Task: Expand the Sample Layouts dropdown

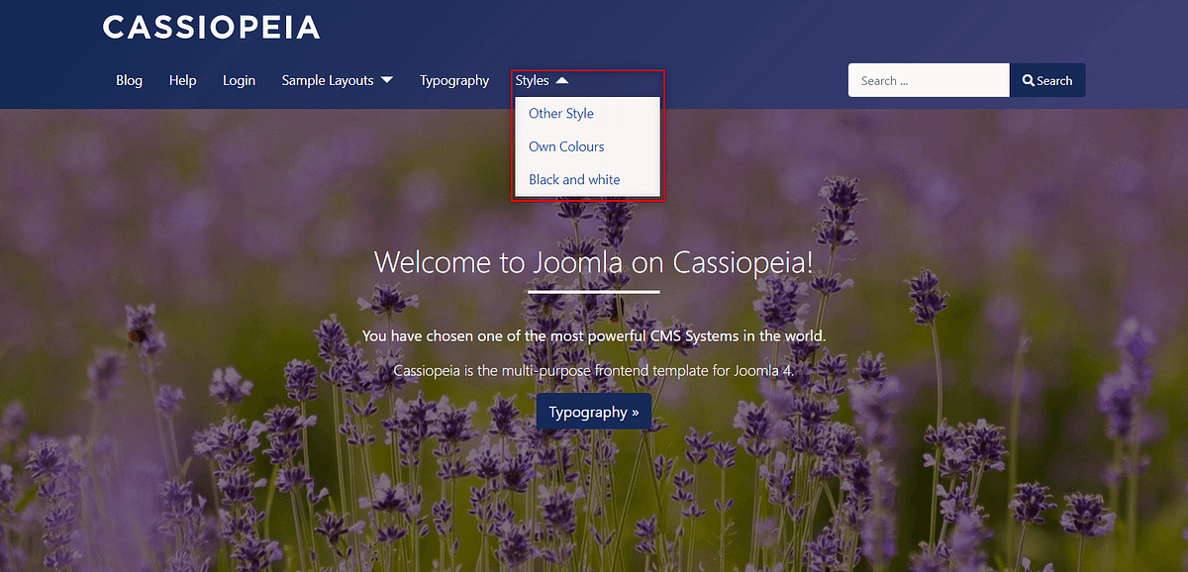Action: point(337,80)
